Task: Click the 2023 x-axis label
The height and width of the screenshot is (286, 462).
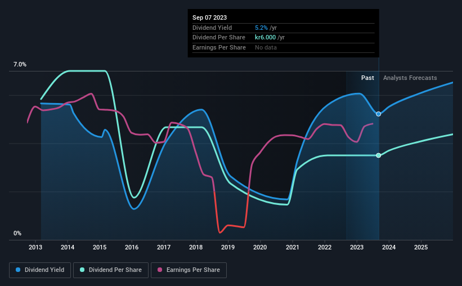Action: point(357,247)
